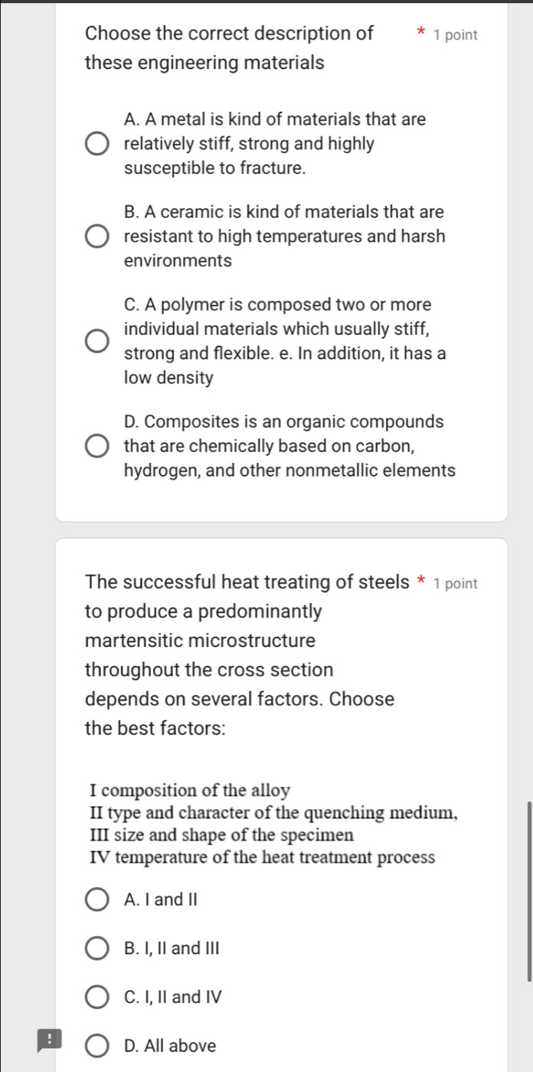Click the ceramic option description text
The height and width of the screenshot is (1072, 533).
[x=283, y=236]
